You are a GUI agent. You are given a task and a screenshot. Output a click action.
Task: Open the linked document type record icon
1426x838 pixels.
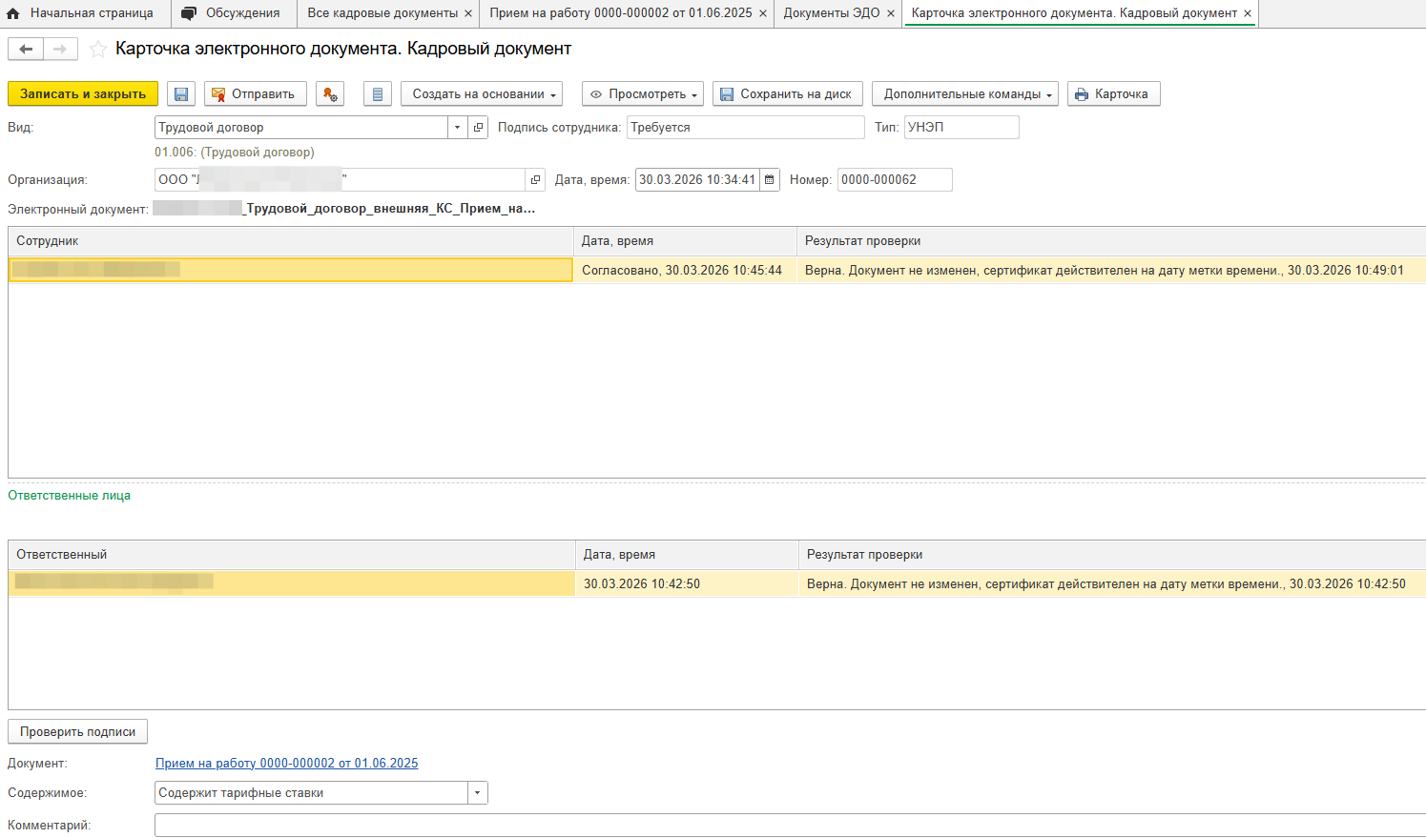[x=478, y=128]
